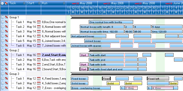Select the Group 3 row circle

(x=2, y=74)
